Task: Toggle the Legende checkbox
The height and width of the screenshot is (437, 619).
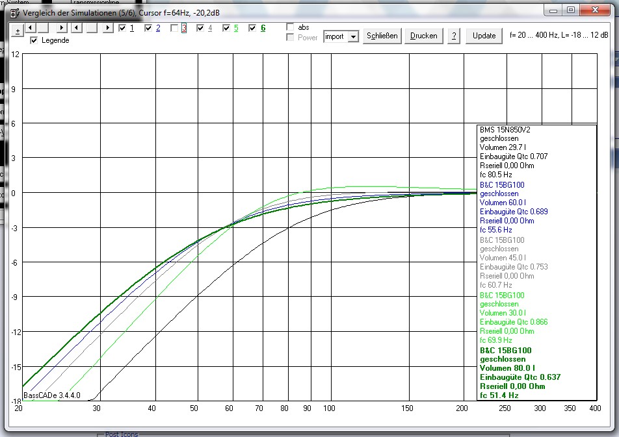Action: coord(34,40)
